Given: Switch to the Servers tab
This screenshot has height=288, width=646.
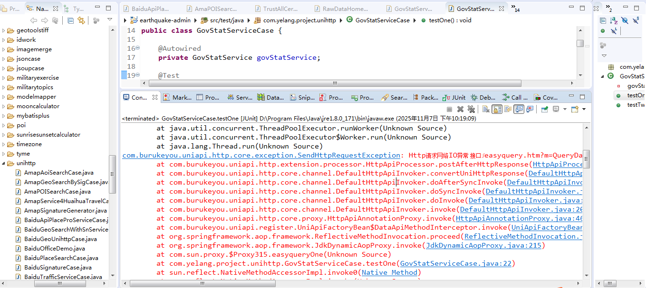Looking at the screenshot, I should tap(240, 98).
